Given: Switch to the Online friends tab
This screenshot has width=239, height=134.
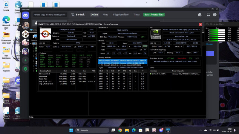Looking at the screenshot, I should tap(94, 15).
